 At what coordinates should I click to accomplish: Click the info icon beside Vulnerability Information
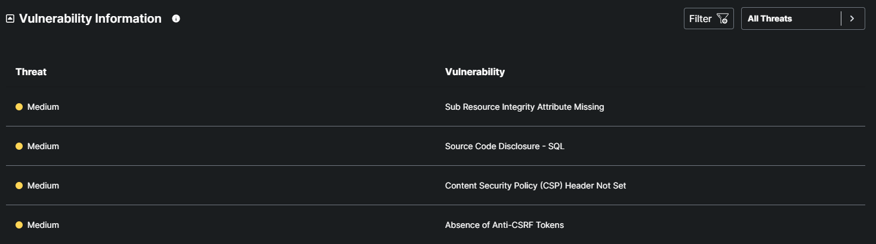pyautogui.click(x=176, y=18)
